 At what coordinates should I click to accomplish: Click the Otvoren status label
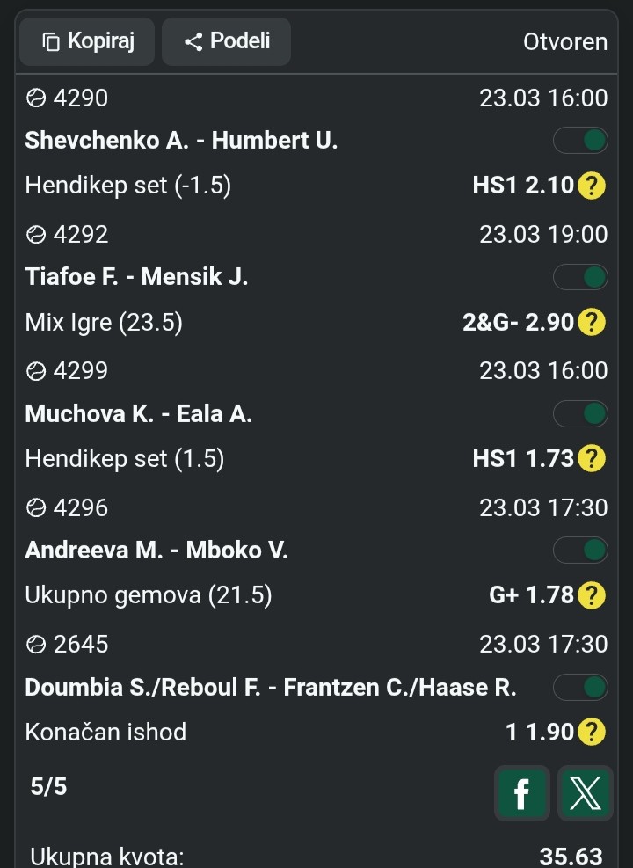564,41
